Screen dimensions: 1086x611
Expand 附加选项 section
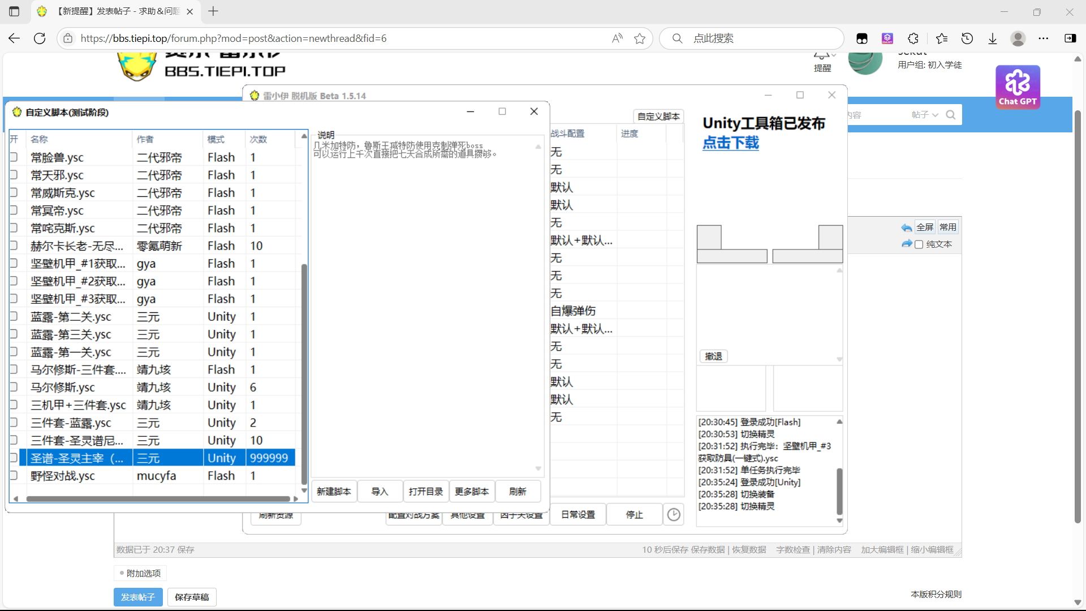(140, 573)
